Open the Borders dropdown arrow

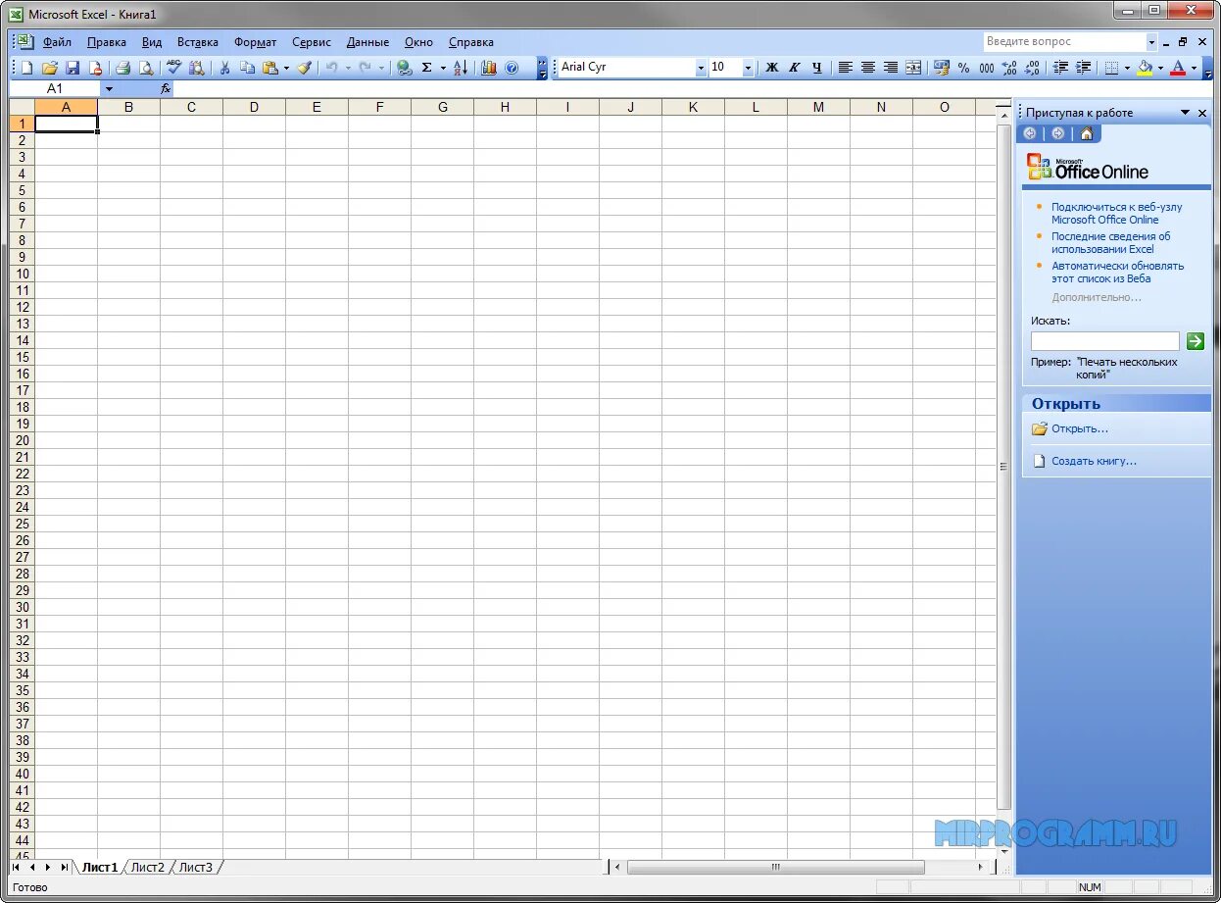(1127, 68)
